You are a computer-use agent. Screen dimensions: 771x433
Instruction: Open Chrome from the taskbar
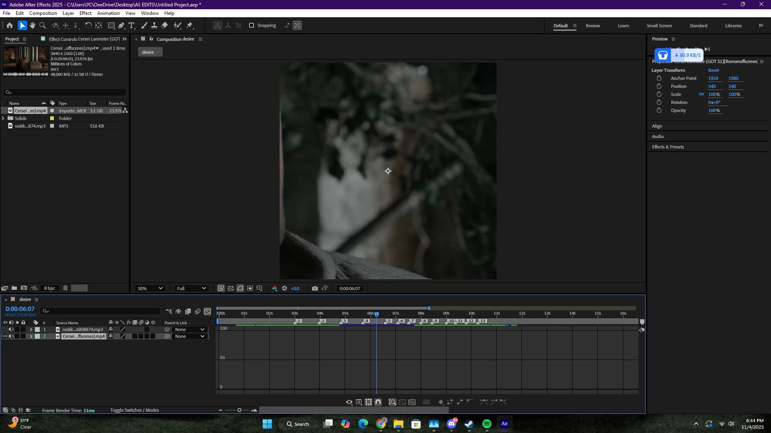tap(381, 424)
